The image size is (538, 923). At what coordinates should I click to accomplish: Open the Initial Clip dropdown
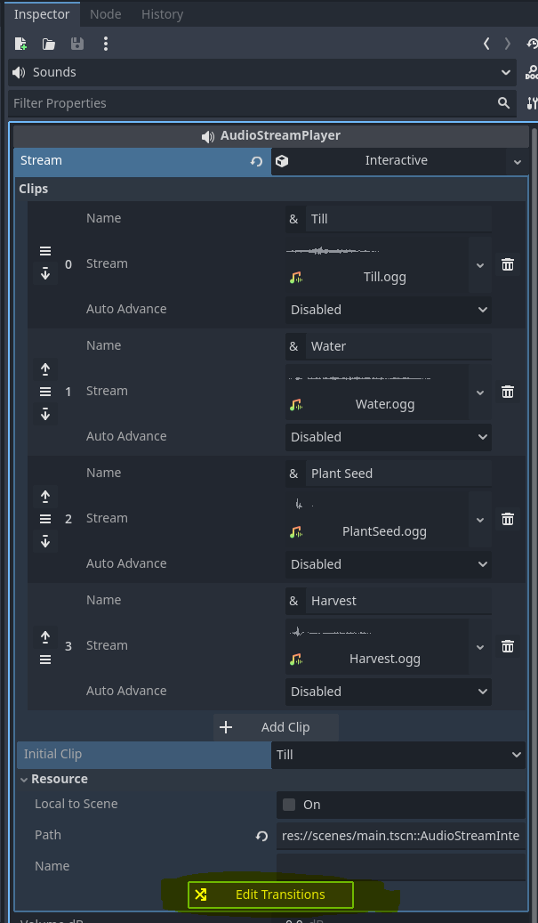click(397, 754)
